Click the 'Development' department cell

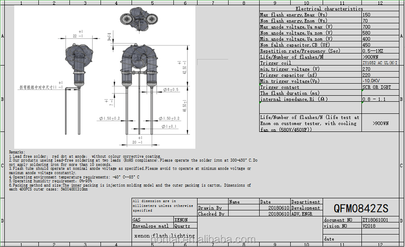(305, 208)
